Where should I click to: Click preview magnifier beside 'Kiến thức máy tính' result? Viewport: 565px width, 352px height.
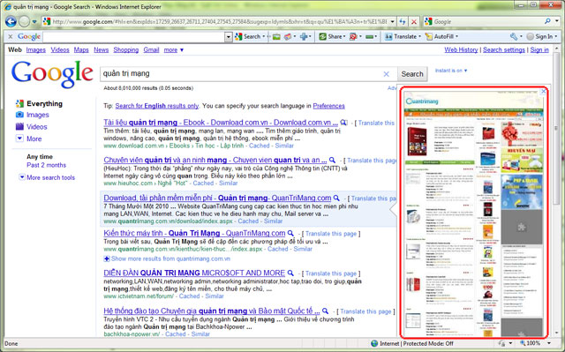[x=290, y=233]
